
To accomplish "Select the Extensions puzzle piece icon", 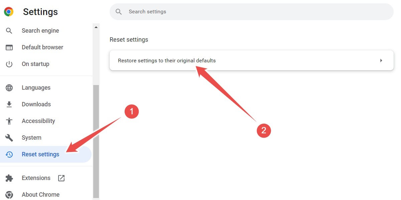I will [9, 178].
